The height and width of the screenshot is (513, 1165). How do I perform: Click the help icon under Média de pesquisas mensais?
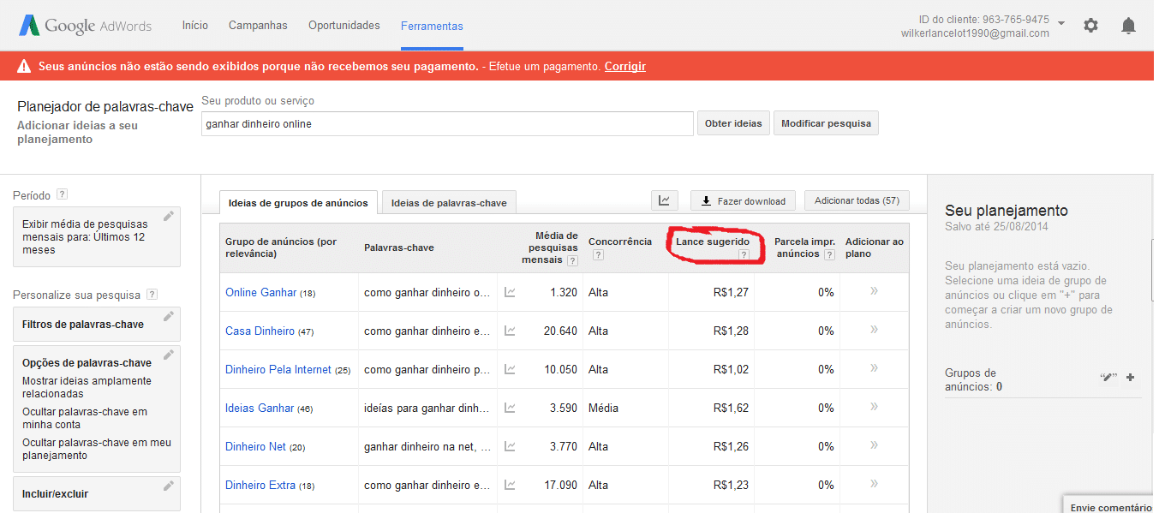click(x=572, y=260)
